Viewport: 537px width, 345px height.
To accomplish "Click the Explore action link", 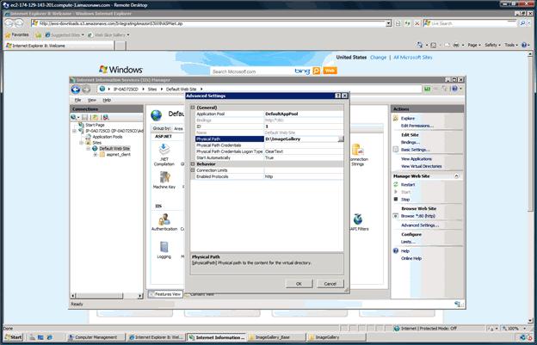I will pos(408,119).
